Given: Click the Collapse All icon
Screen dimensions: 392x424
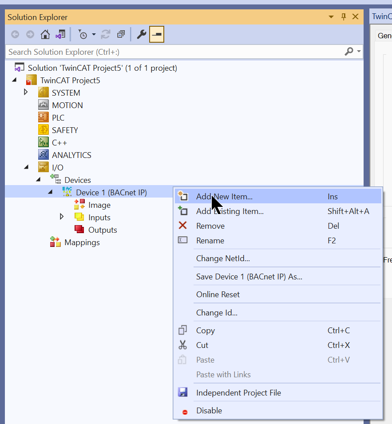Looking at the screenshot, I should [121, 35].
